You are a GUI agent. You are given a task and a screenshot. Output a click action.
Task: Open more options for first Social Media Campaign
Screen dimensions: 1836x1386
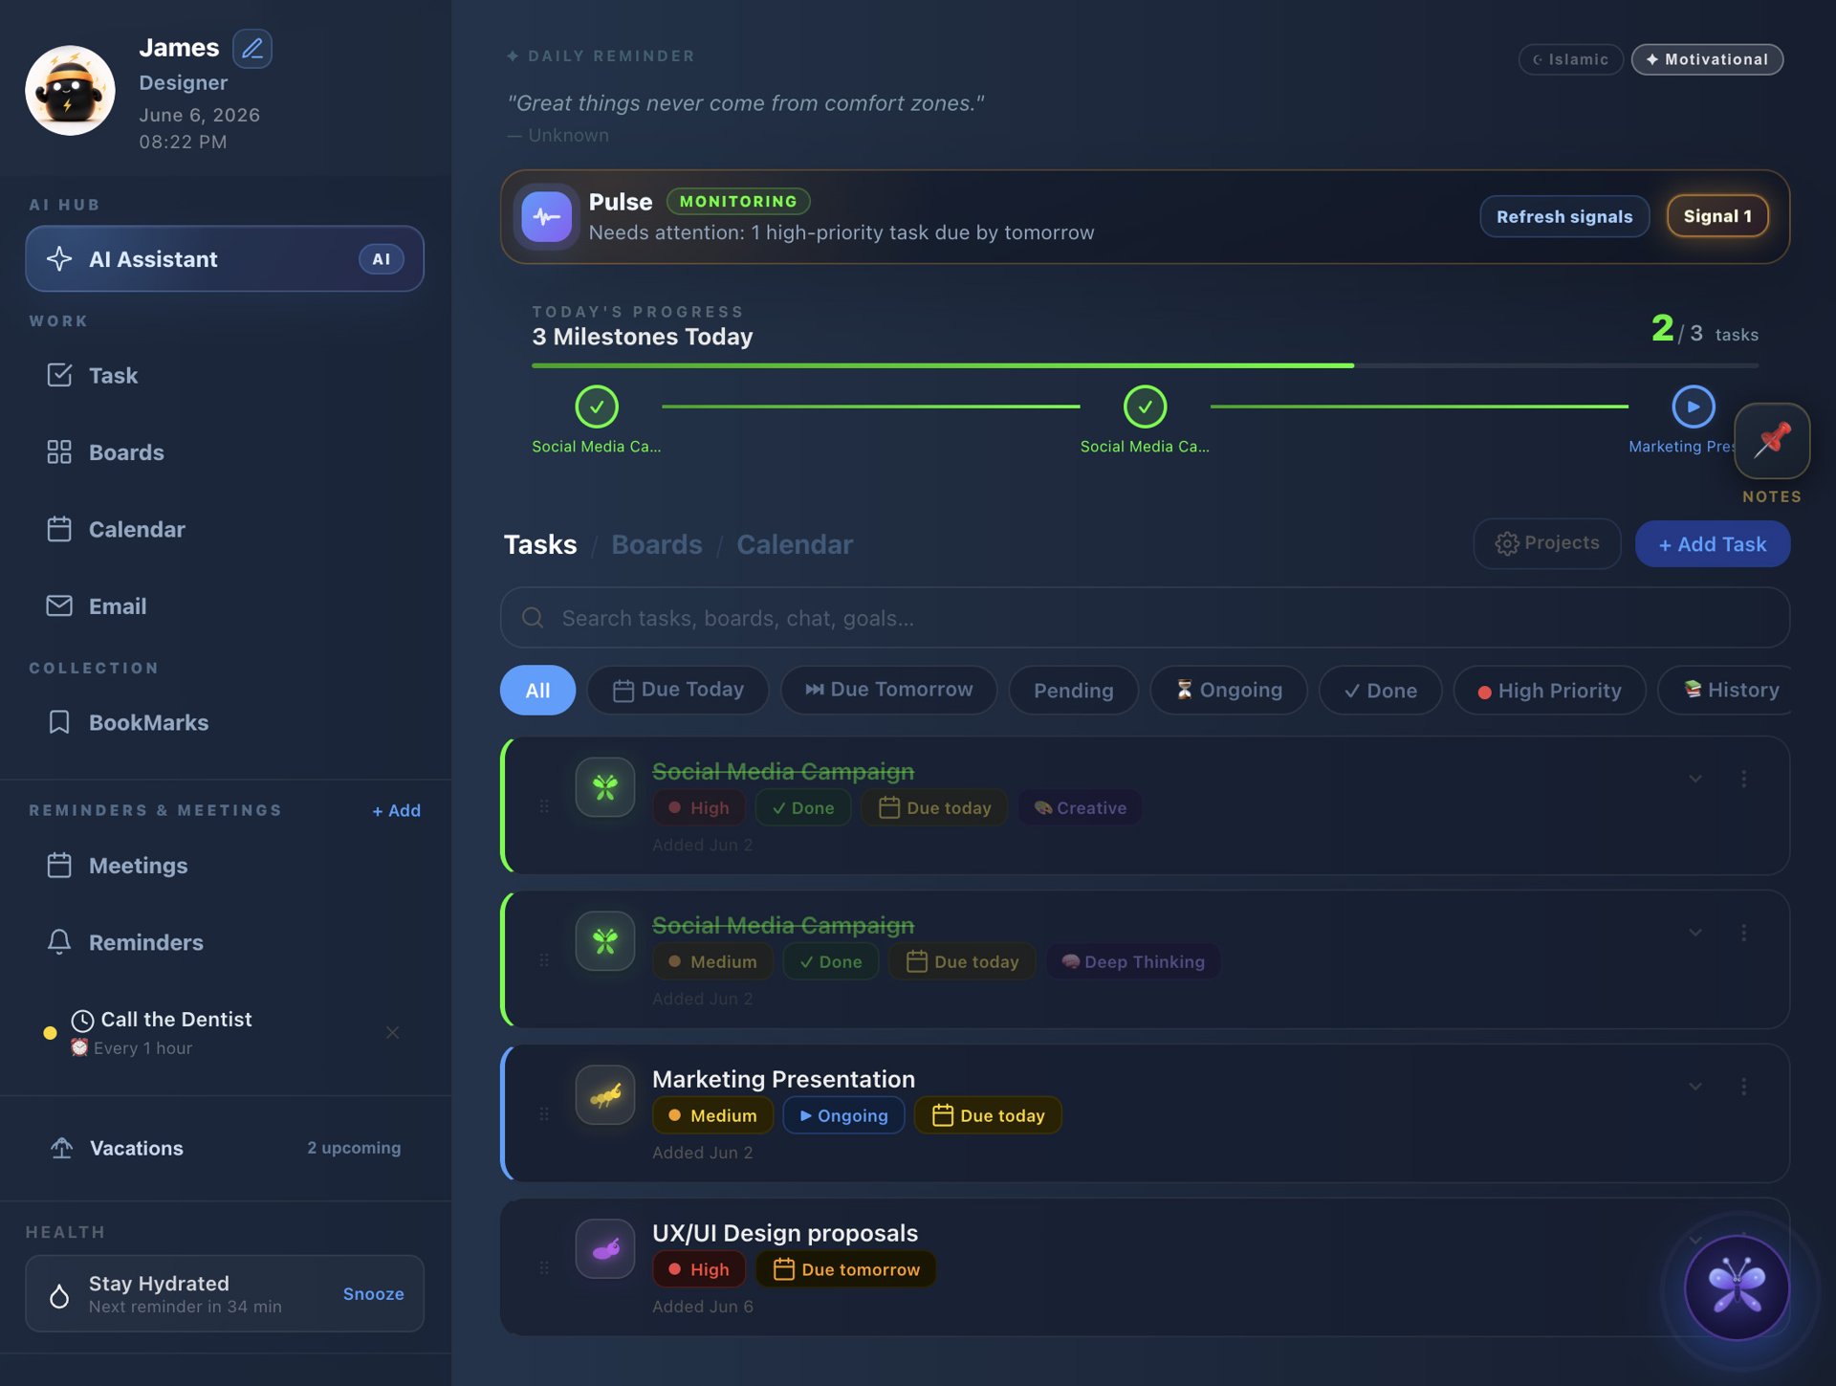1743,779
